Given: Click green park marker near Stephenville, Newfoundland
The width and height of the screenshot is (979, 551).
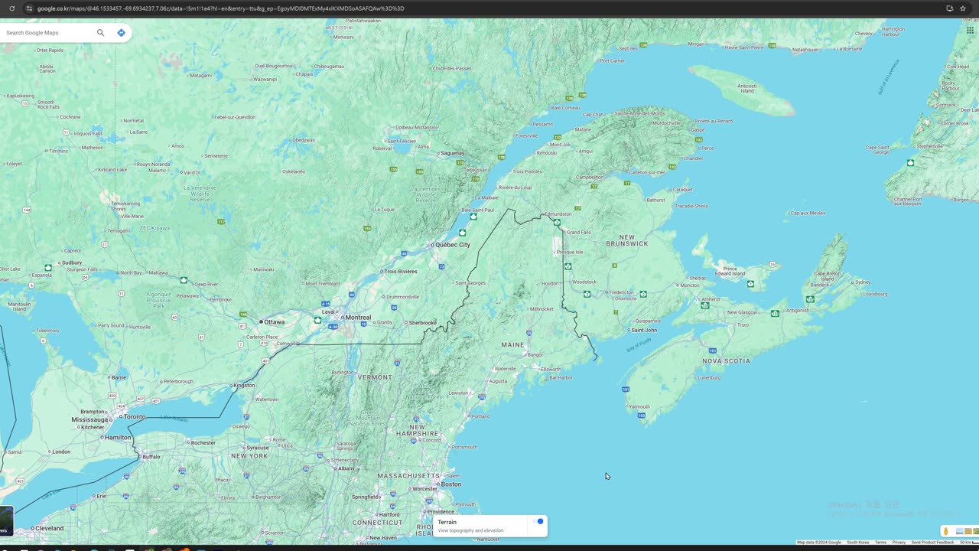Looking at the screenshot, I should (910, 163).
